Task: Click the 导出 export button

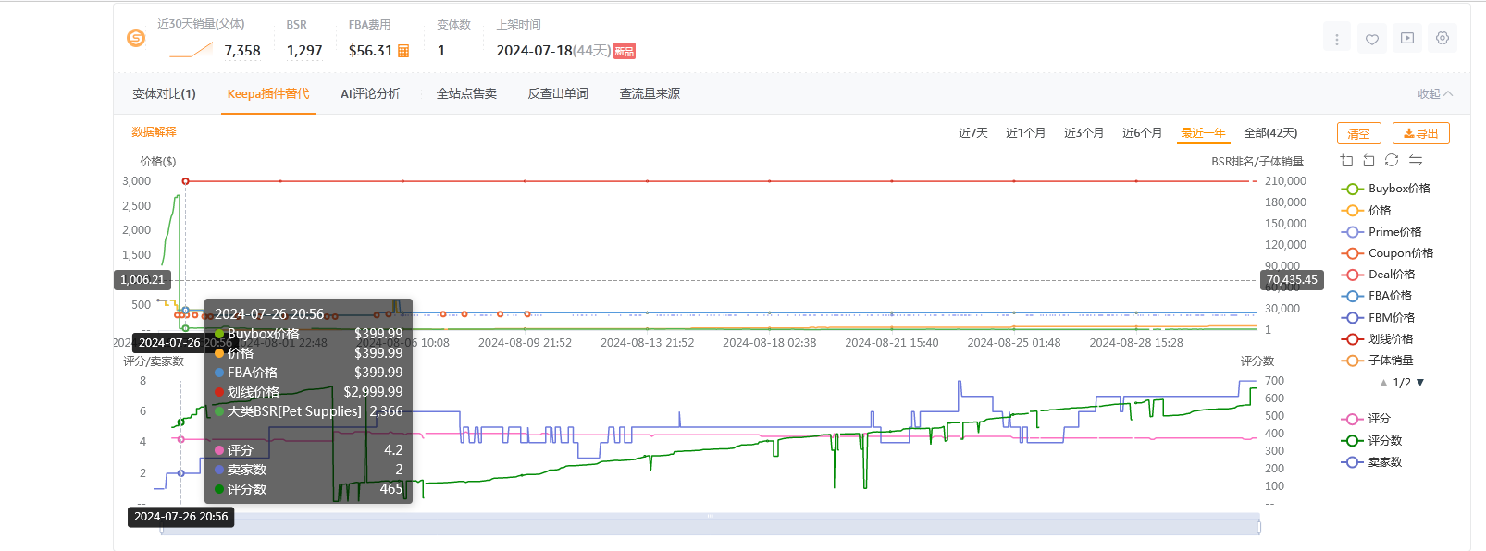Action: (1420, 133)
